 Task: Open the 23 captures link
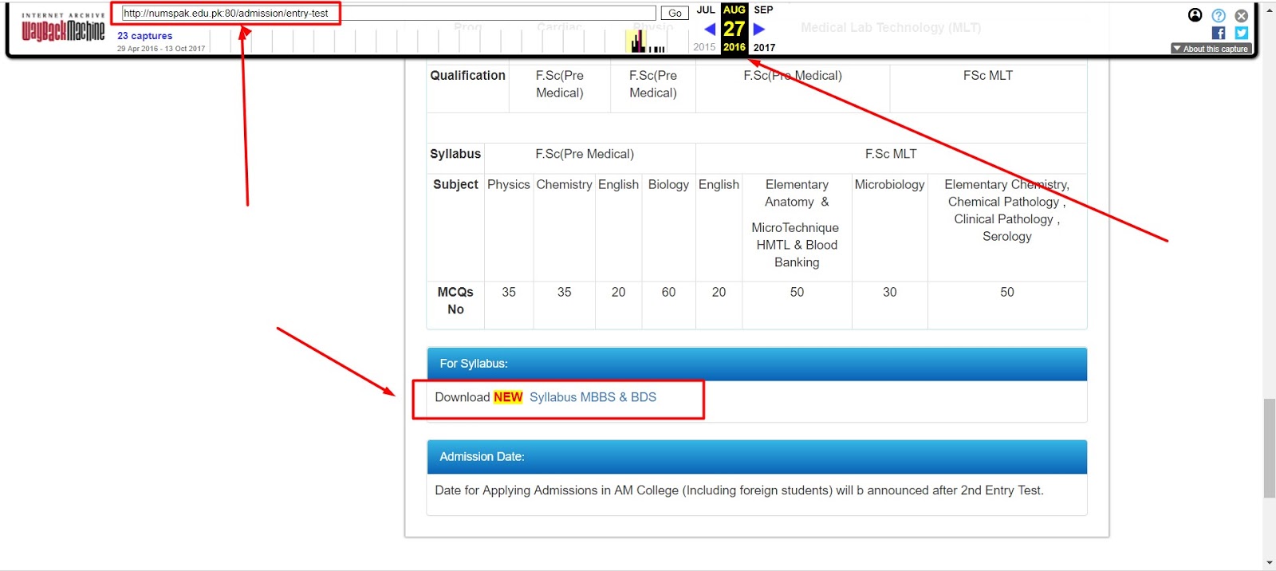coord(144,36)
